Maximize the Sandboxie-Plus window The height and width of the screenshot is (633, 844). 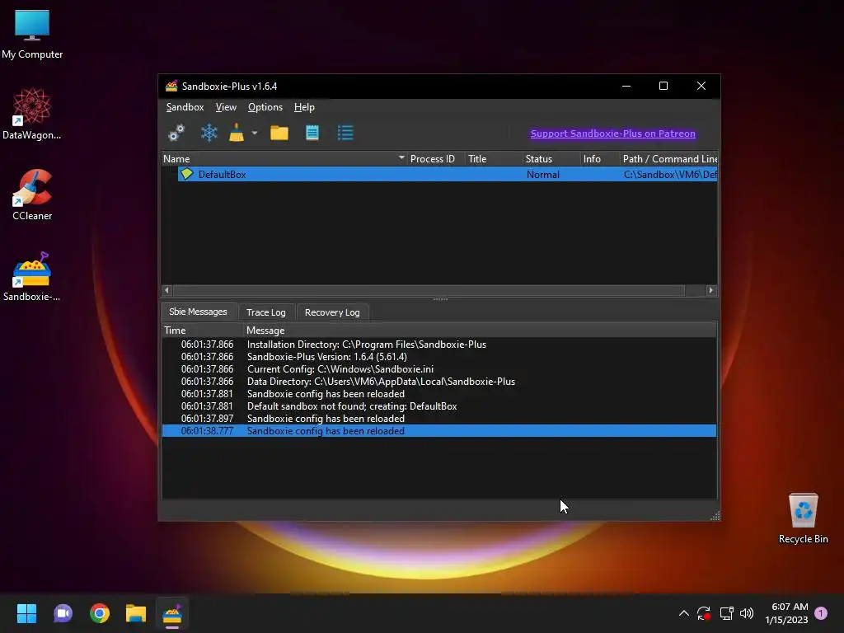pyautogui.click(x=663, y=86)
